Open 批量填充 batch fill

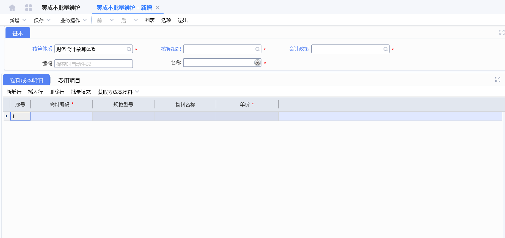tap(81, 92)
